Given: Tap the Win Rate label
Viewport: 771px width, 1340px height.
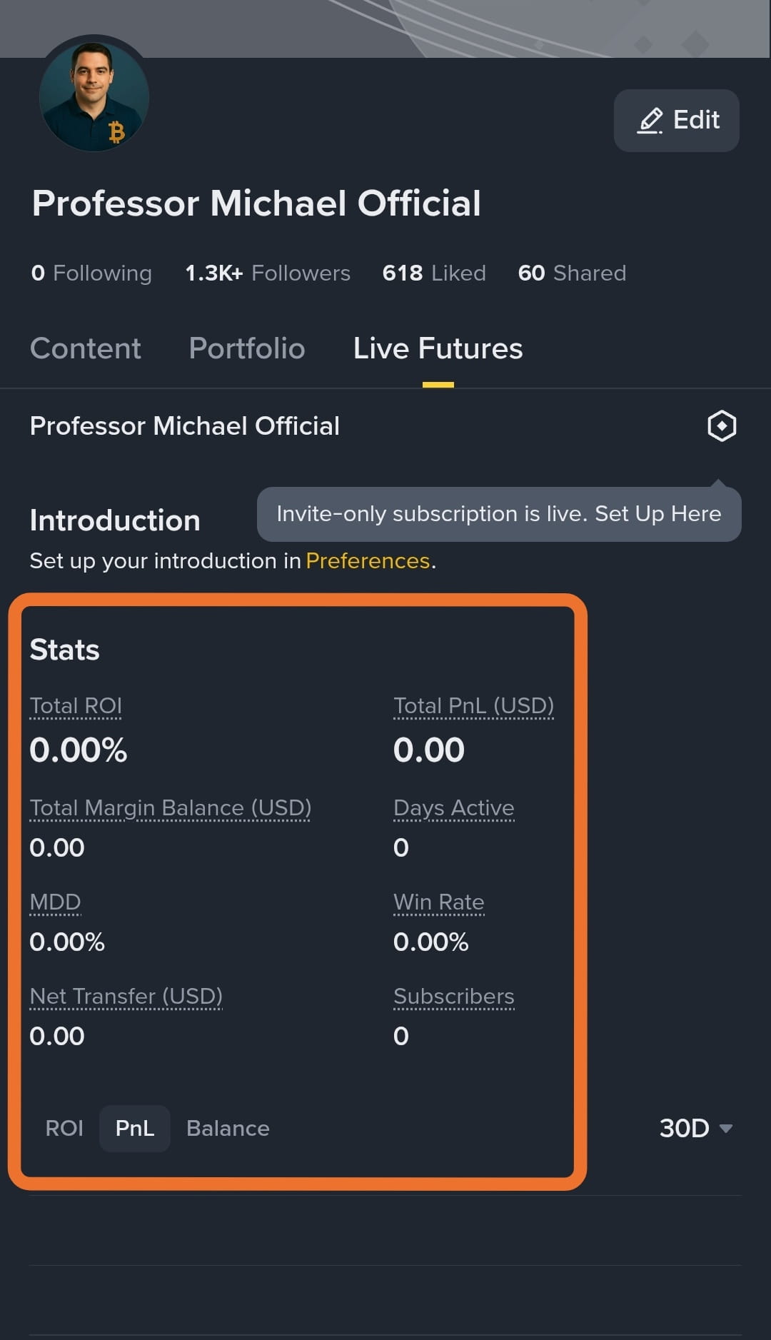Looking at the screenshot, I should (439, 902).
